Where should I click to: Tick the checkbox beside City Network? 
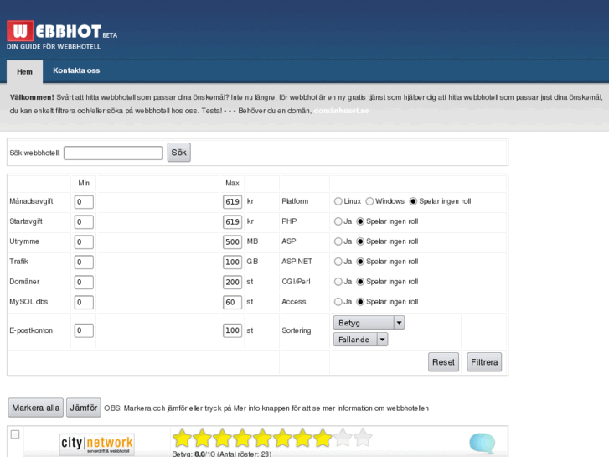(15, 434)
